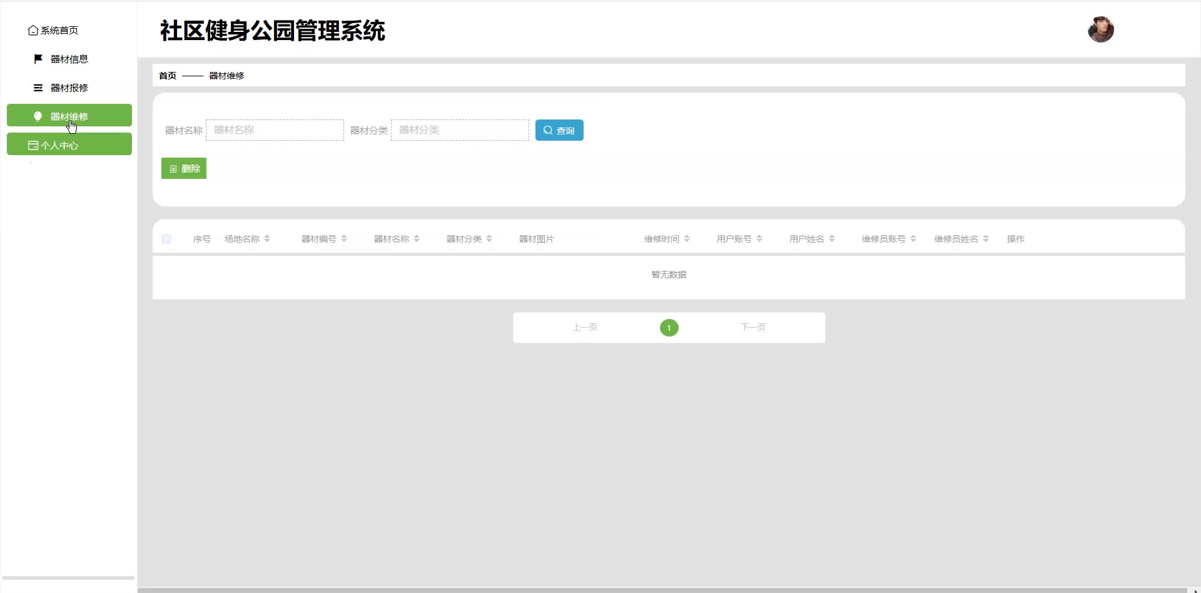The height and width of the screenshot is (593, 1201).
Task: Go to 个人中心 menu item
Action: 69,144
